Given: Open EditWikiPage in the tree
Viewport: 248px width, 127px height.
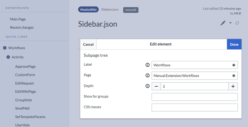Looking at the screenshot, I should [25, 92].
